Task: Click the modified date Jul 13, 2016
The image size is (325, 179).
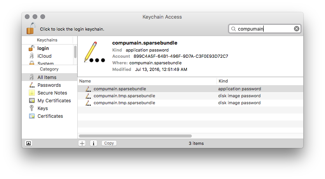Action: (161, 69)
